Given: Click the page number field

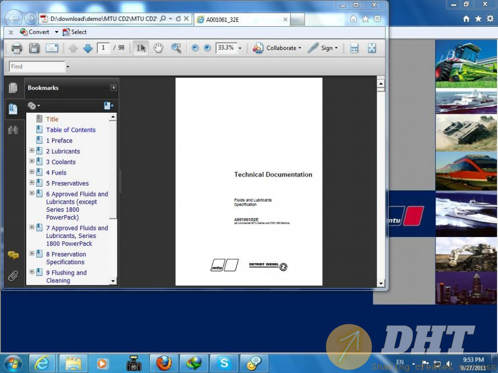Looking at the screenshot, I should [103, 48].
